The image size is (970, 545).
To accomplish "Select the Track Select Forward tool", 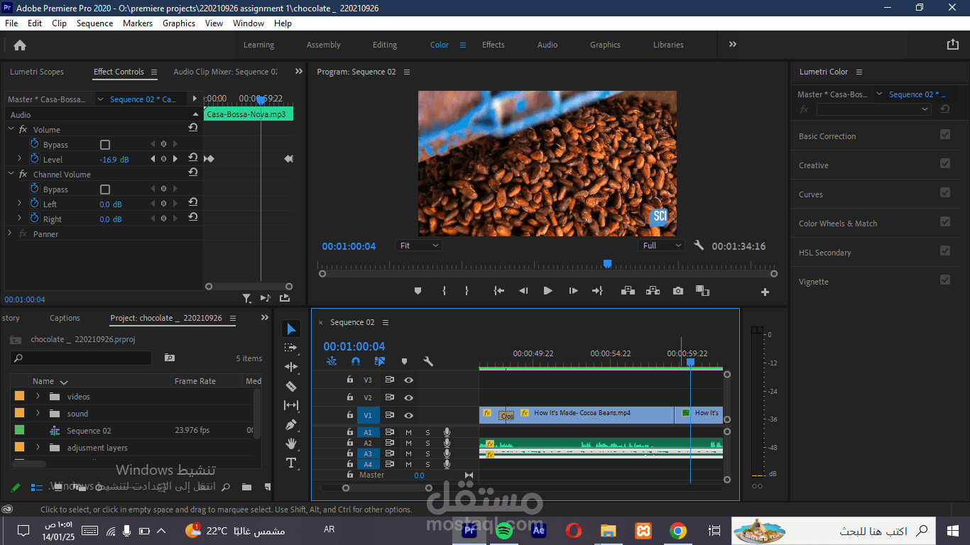I will (x=291, y=348).
